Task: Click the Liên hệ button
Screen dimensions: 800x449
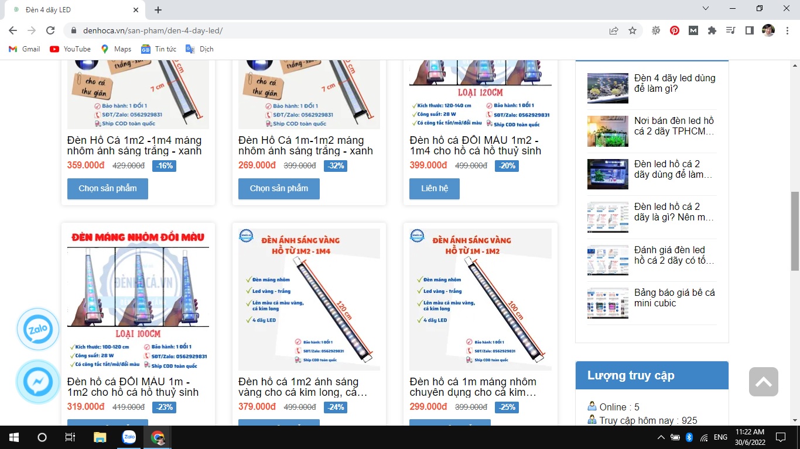Action: click(x=434, y=189)
